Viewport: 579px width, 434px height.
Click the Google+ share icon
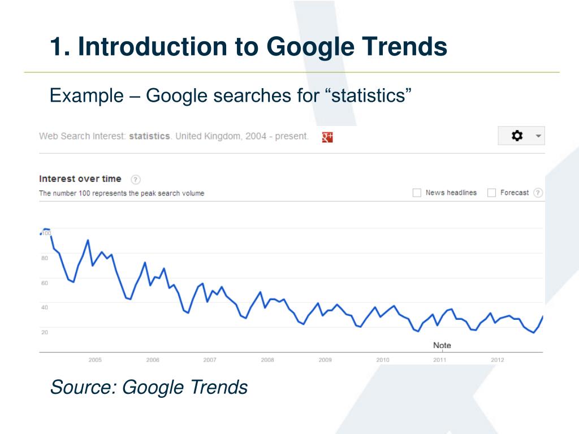[327, 137]
